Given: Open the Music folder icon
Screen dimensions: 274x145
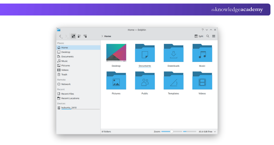Looking at the screenshot, I should click(x=202, y=53).
